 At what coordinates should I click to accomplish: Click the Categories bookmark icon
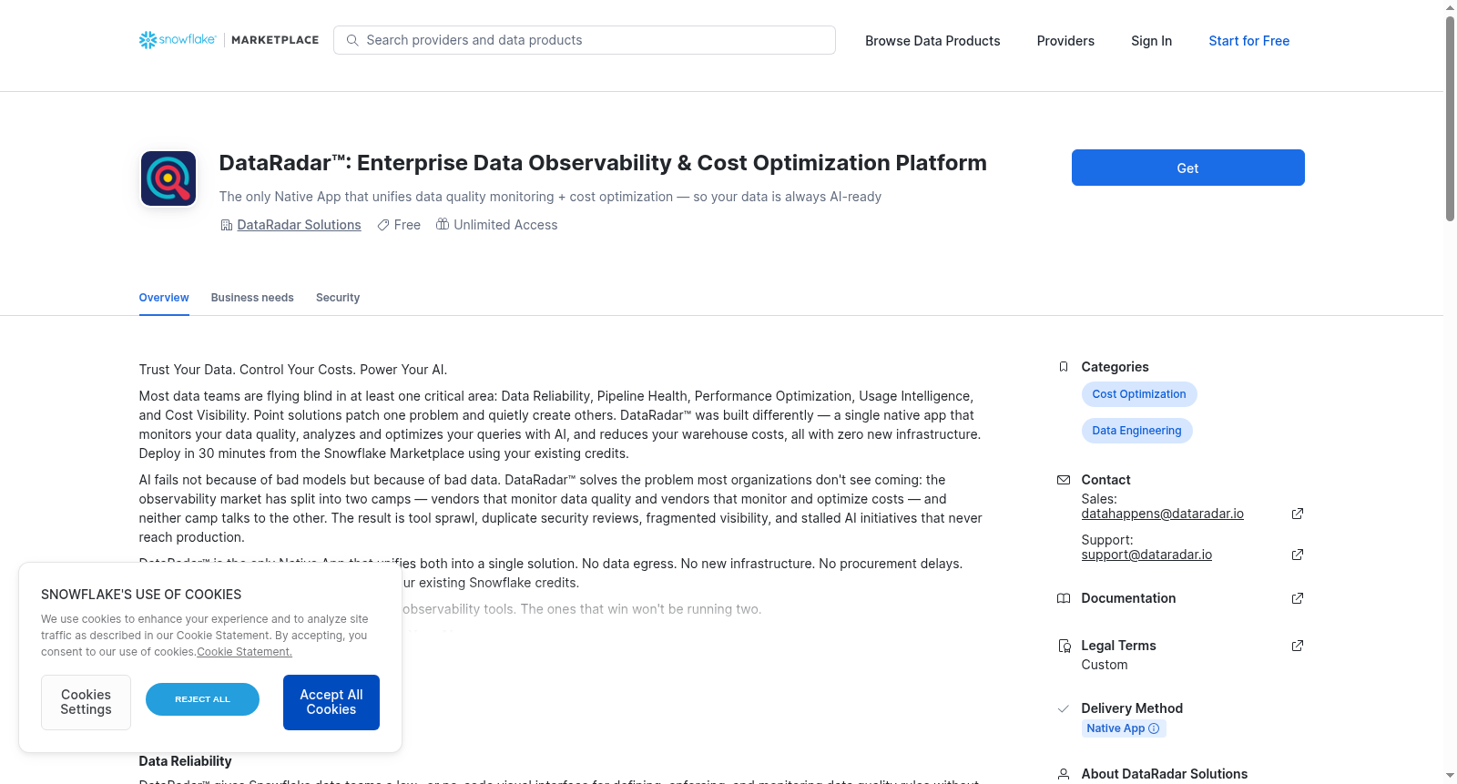[x=1064, y=367]
